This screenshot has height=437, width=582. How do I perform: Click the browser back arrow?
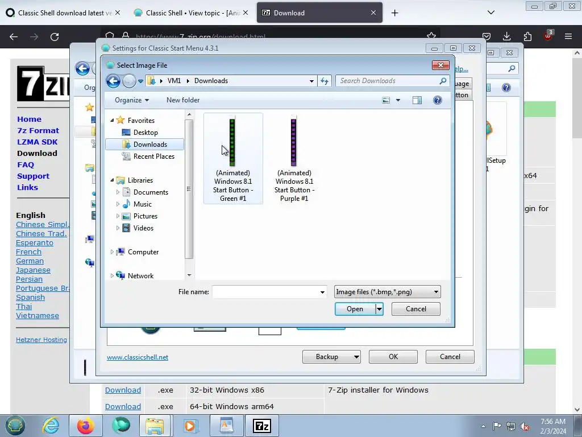coord(14,37)
